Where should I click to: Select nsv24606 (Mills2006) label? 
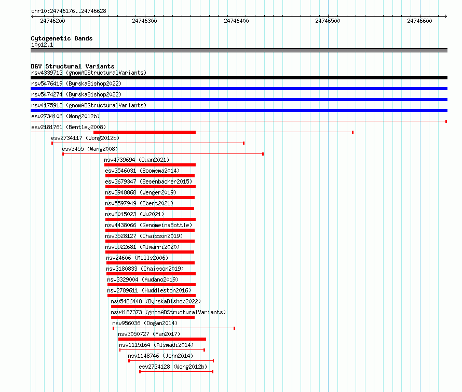pos(138,258)
